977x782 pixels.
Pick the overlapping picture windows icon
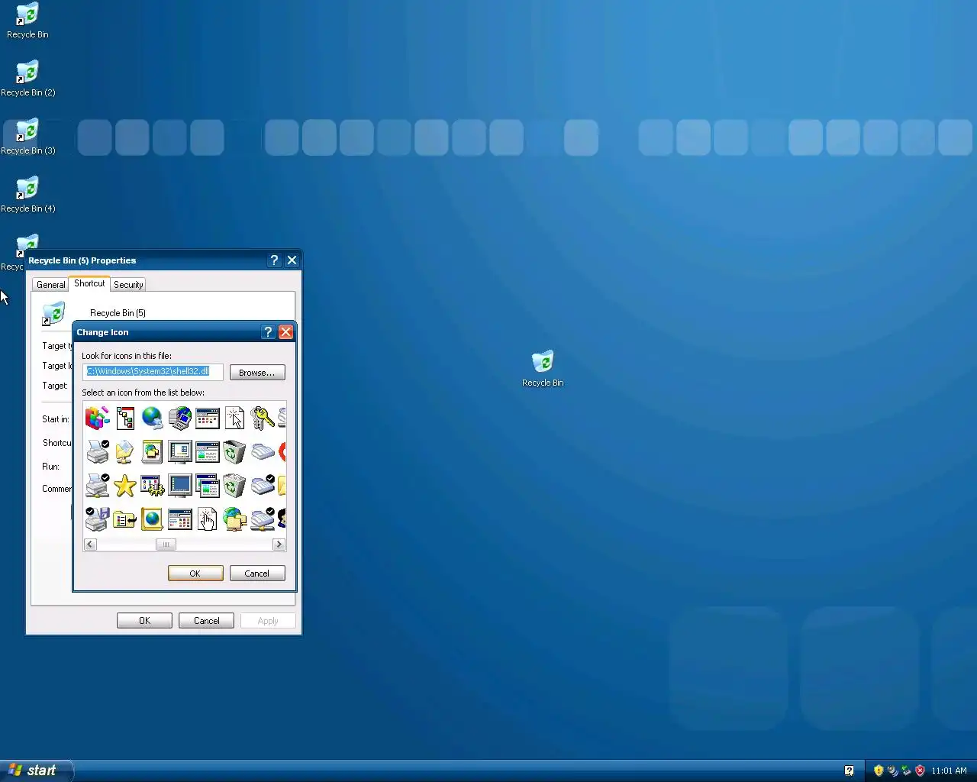coord(207,486)
